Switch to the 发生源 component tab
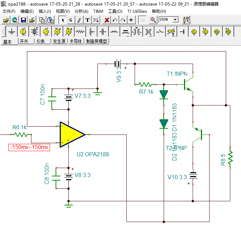241x231 pixels. pos(59,41)
